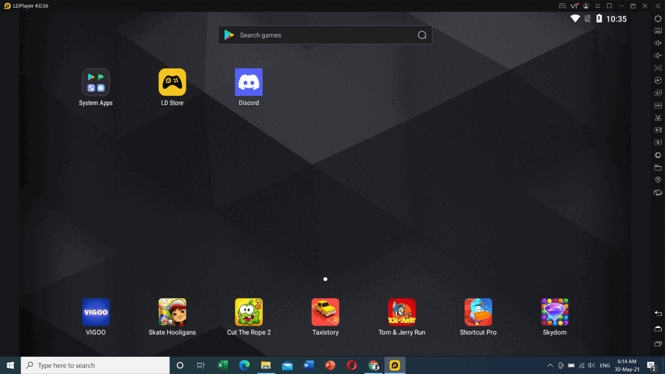Click the home screen page indicator dot

325,279
